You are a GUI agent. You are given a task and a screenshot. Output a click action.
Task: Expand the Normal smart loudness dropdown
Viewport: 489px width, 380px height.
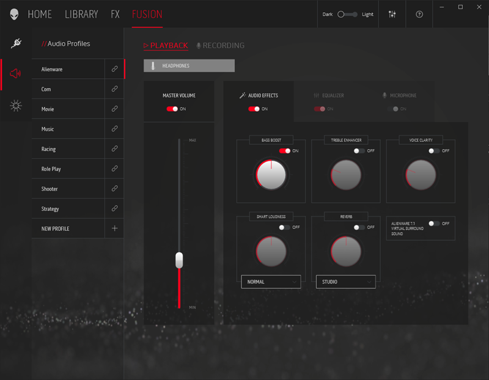pos(271,282)
